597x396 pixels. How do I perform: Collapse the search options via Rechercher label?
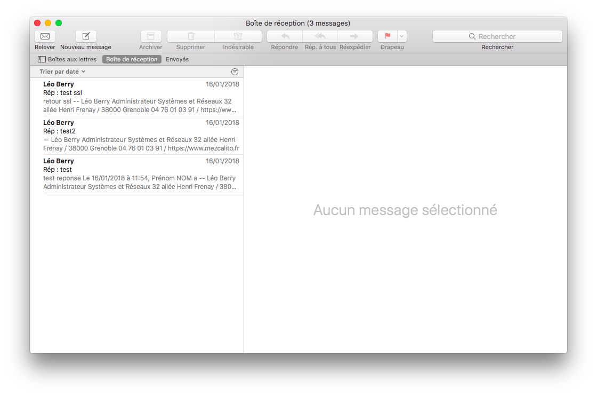tap(497, 47)
